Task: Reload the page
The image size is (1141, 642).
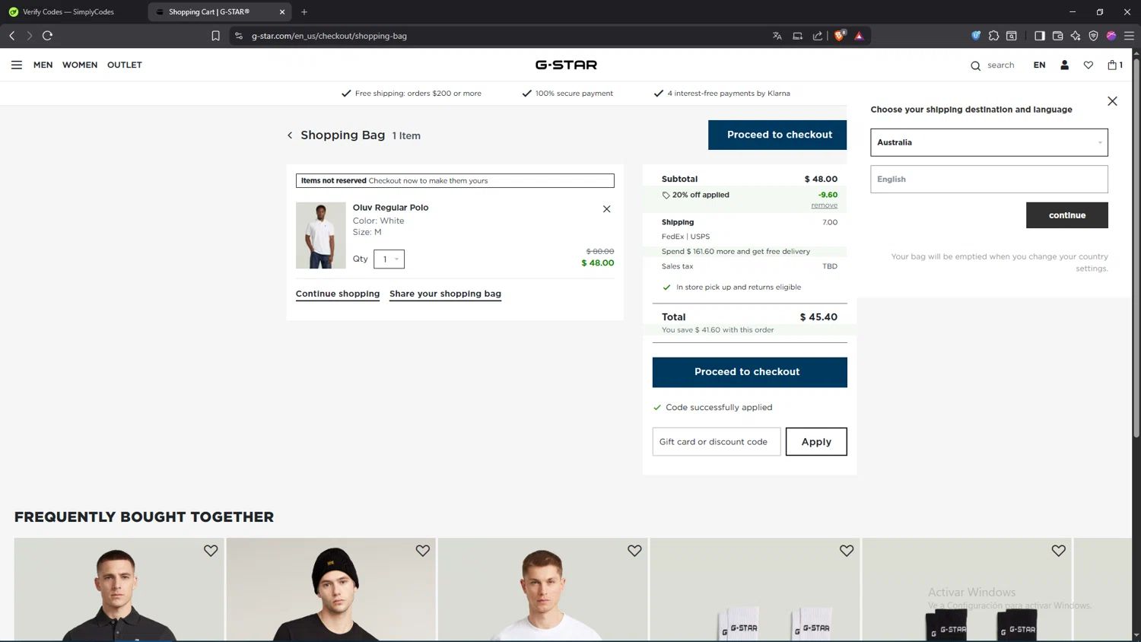Action: 47,36
